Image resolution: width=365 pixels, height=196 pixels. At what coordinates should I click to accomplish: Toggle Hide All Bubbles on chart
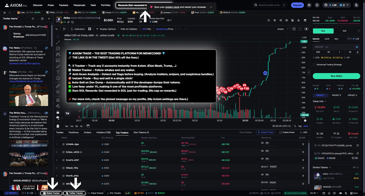[129, 29]
